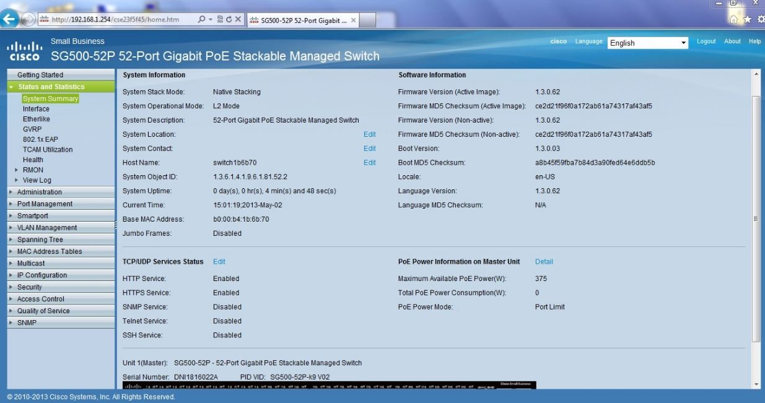The width and height of the screenshot is (765, 403).
Task: Click System Object ID 1.3.6.1.4.1.9.6.1.81.52.2
Action: (x=250, y=177)
